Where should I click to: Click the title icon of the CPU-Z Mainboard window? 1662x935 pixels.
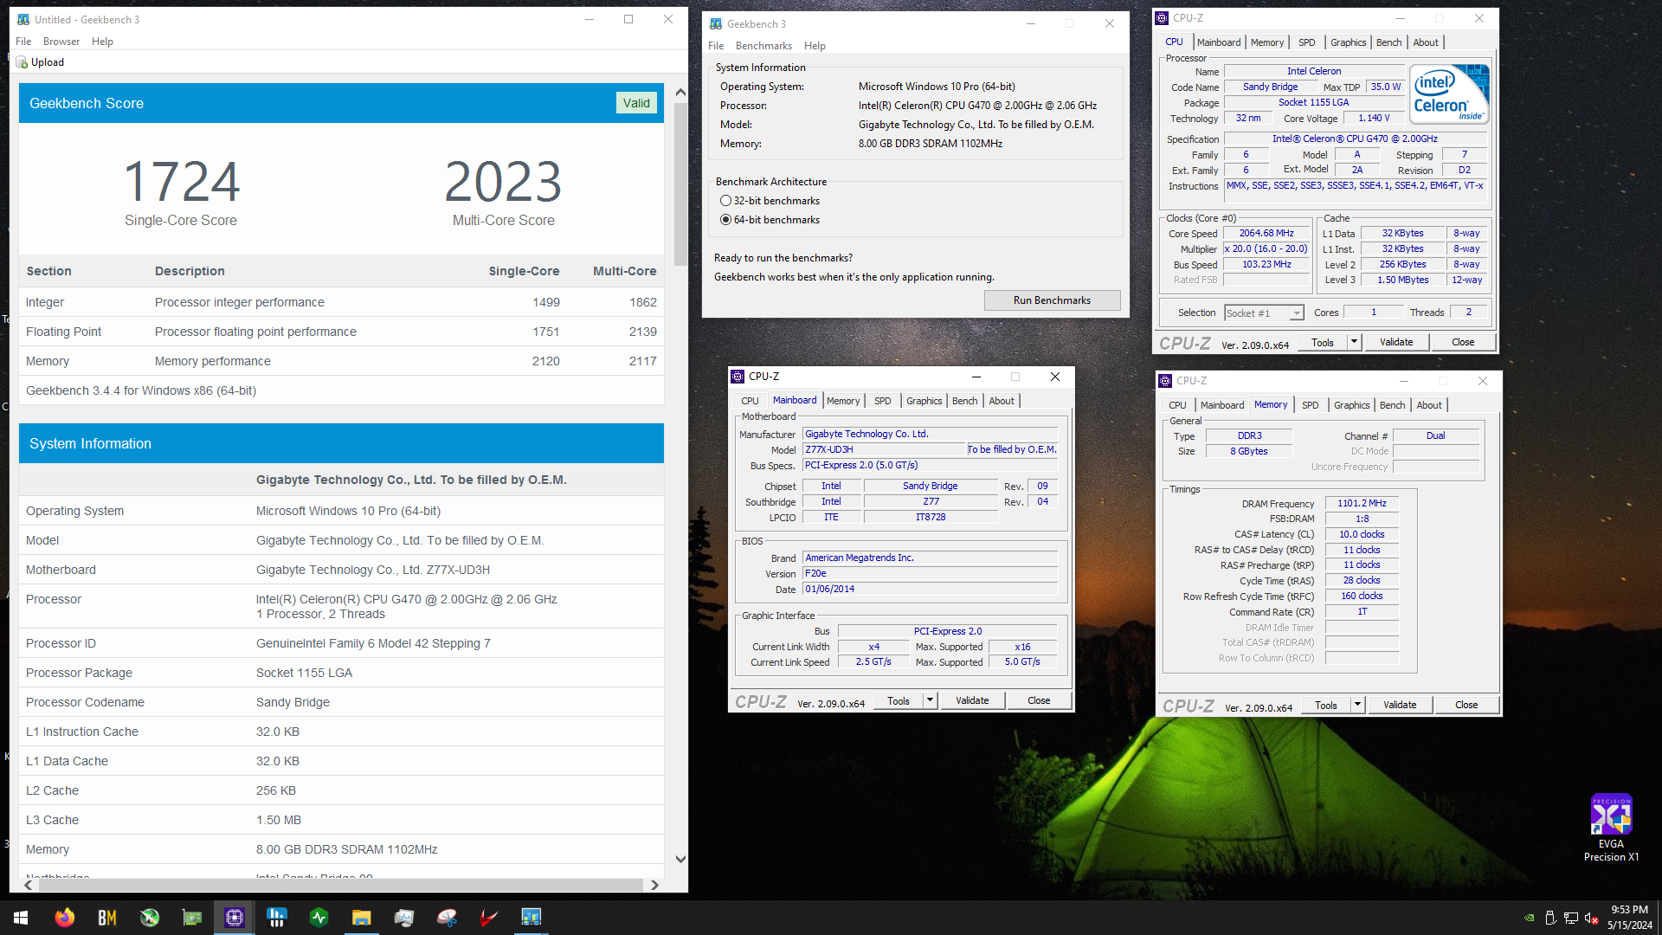coord(738,377)
